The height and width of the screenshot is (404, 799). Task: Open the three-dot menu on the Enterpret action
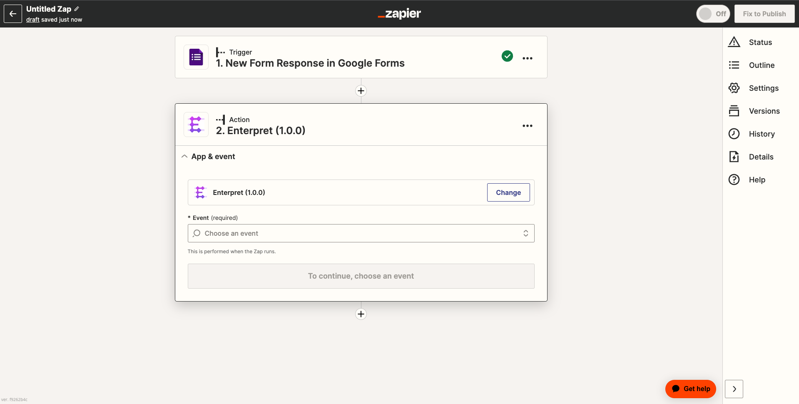coord(528,126)
